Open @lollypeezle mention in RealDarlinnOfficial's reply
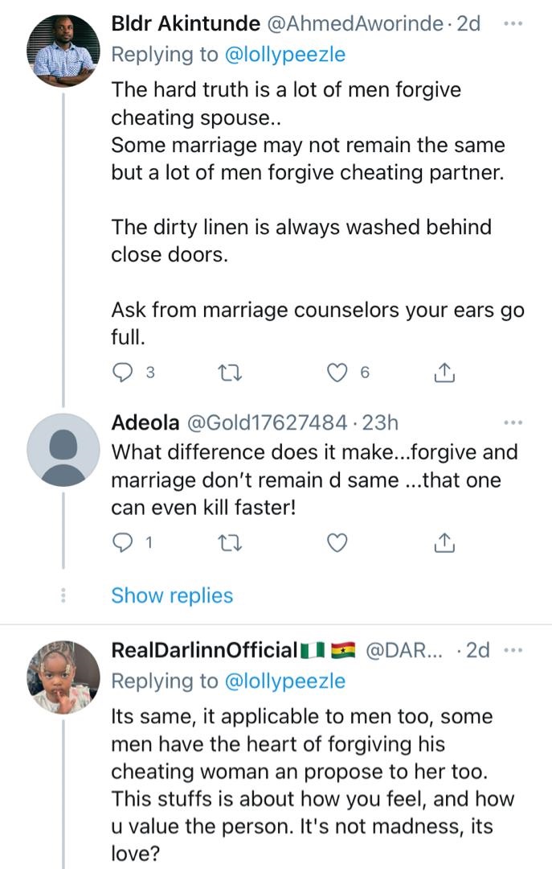 pos(284,681)
